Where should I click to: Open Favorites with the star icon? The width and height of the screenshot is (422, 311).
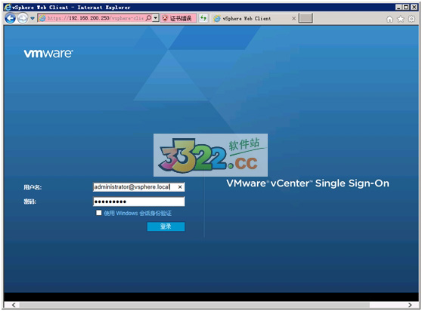[401, 19]
